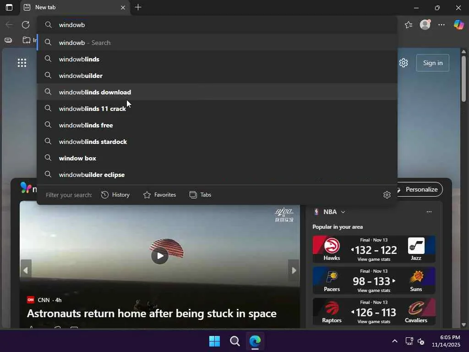Go to next news slide
Viewport: 469px width, 352px height.
click(294, 270)
